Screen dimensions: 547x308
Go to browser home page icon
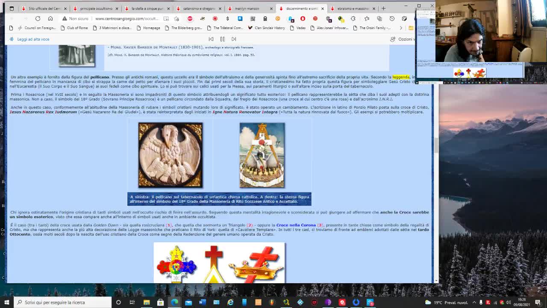coord(50,18)
